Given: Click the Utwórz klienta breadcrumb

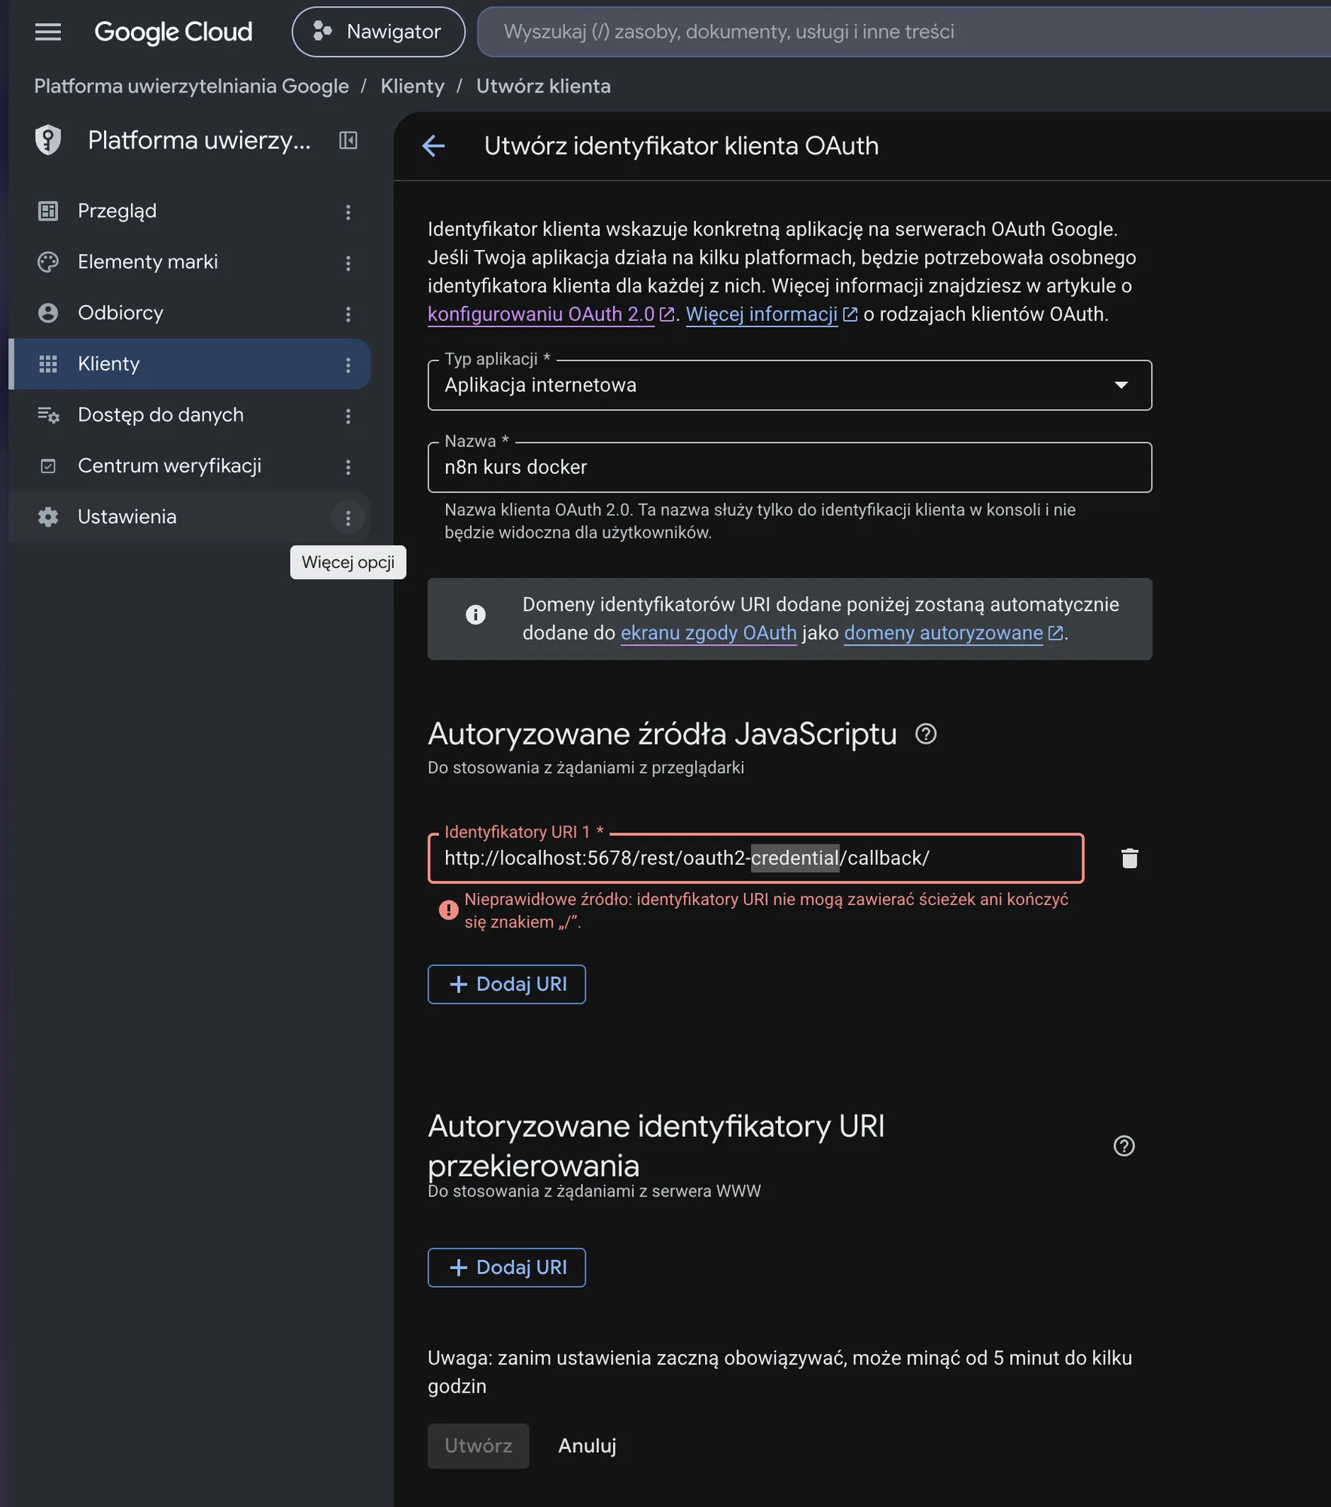Looking at the screenshot, I should (x=543, y=86).
